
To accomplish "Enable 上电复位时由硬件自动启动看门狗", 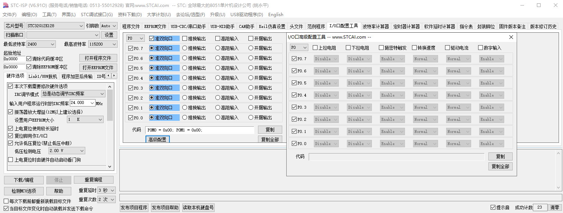I will pyautogui.click(x=10, y=160).
